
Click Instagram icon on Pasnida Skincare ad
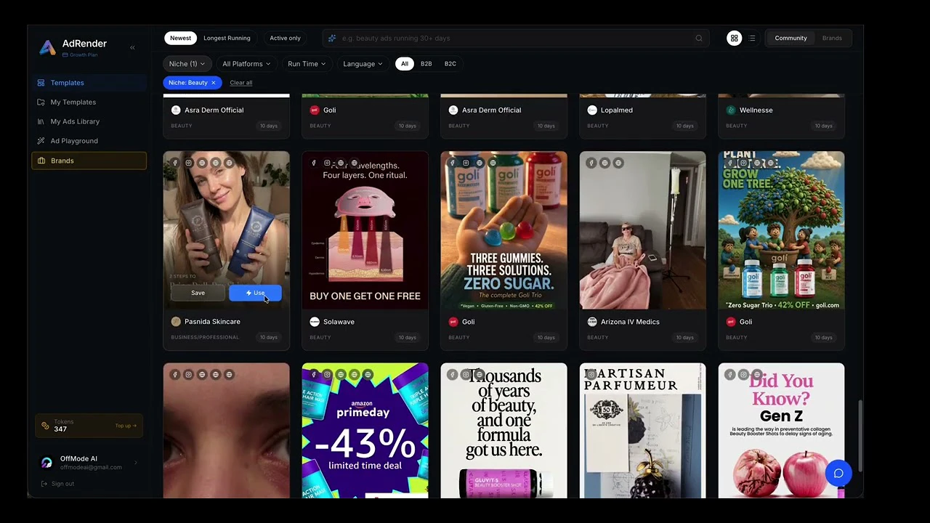[x=188, y=163]
